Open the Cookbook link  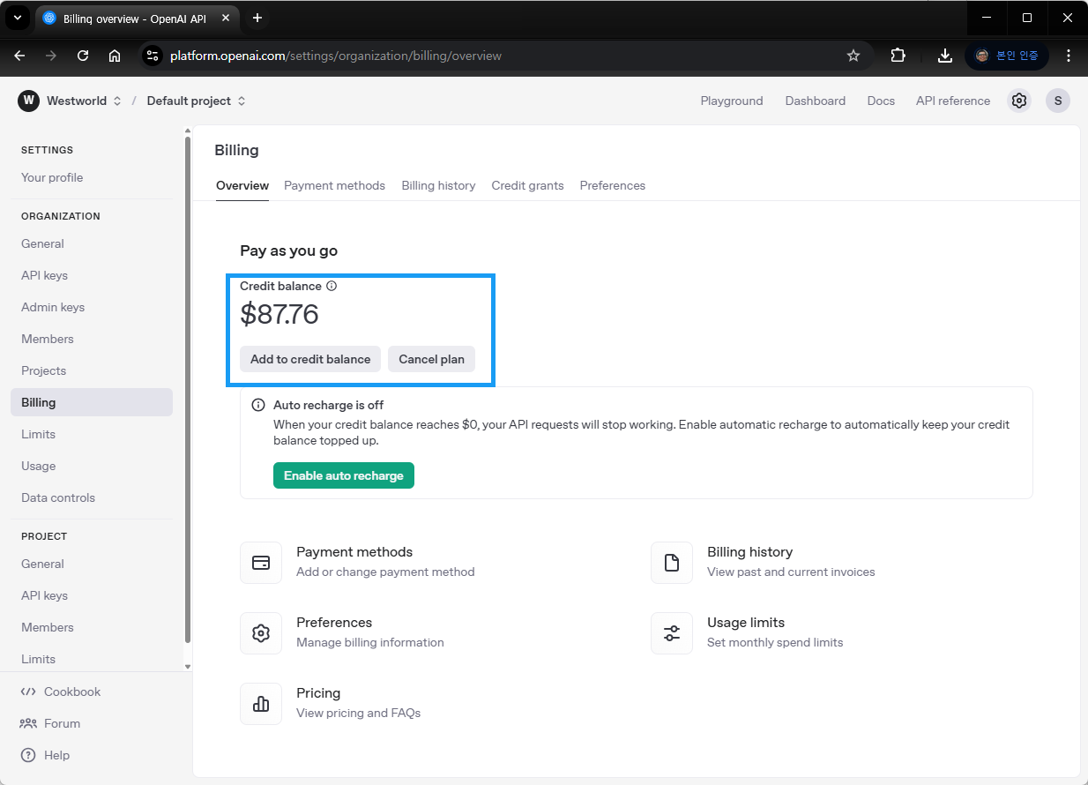[60, 692]
